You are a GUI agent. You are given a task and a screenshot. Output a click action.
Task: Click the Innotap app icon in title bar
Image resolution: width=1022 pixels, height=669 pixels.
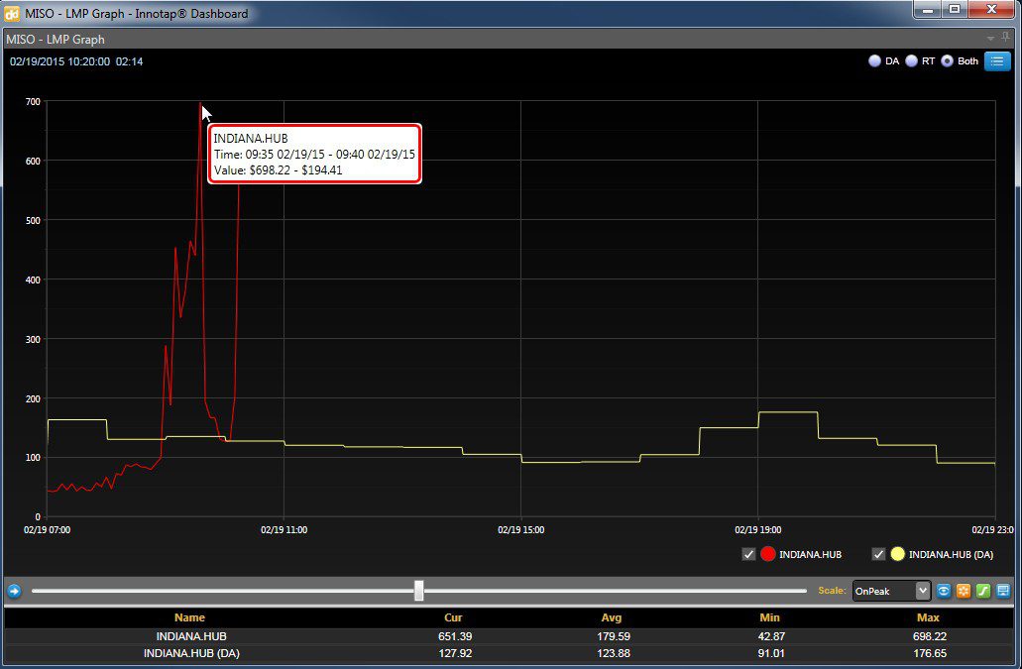point(12,13)
